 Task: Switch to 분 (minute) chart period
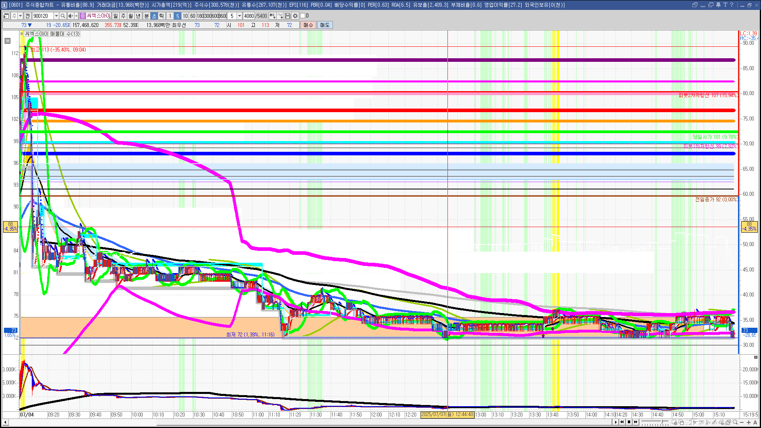click(146, 16)
